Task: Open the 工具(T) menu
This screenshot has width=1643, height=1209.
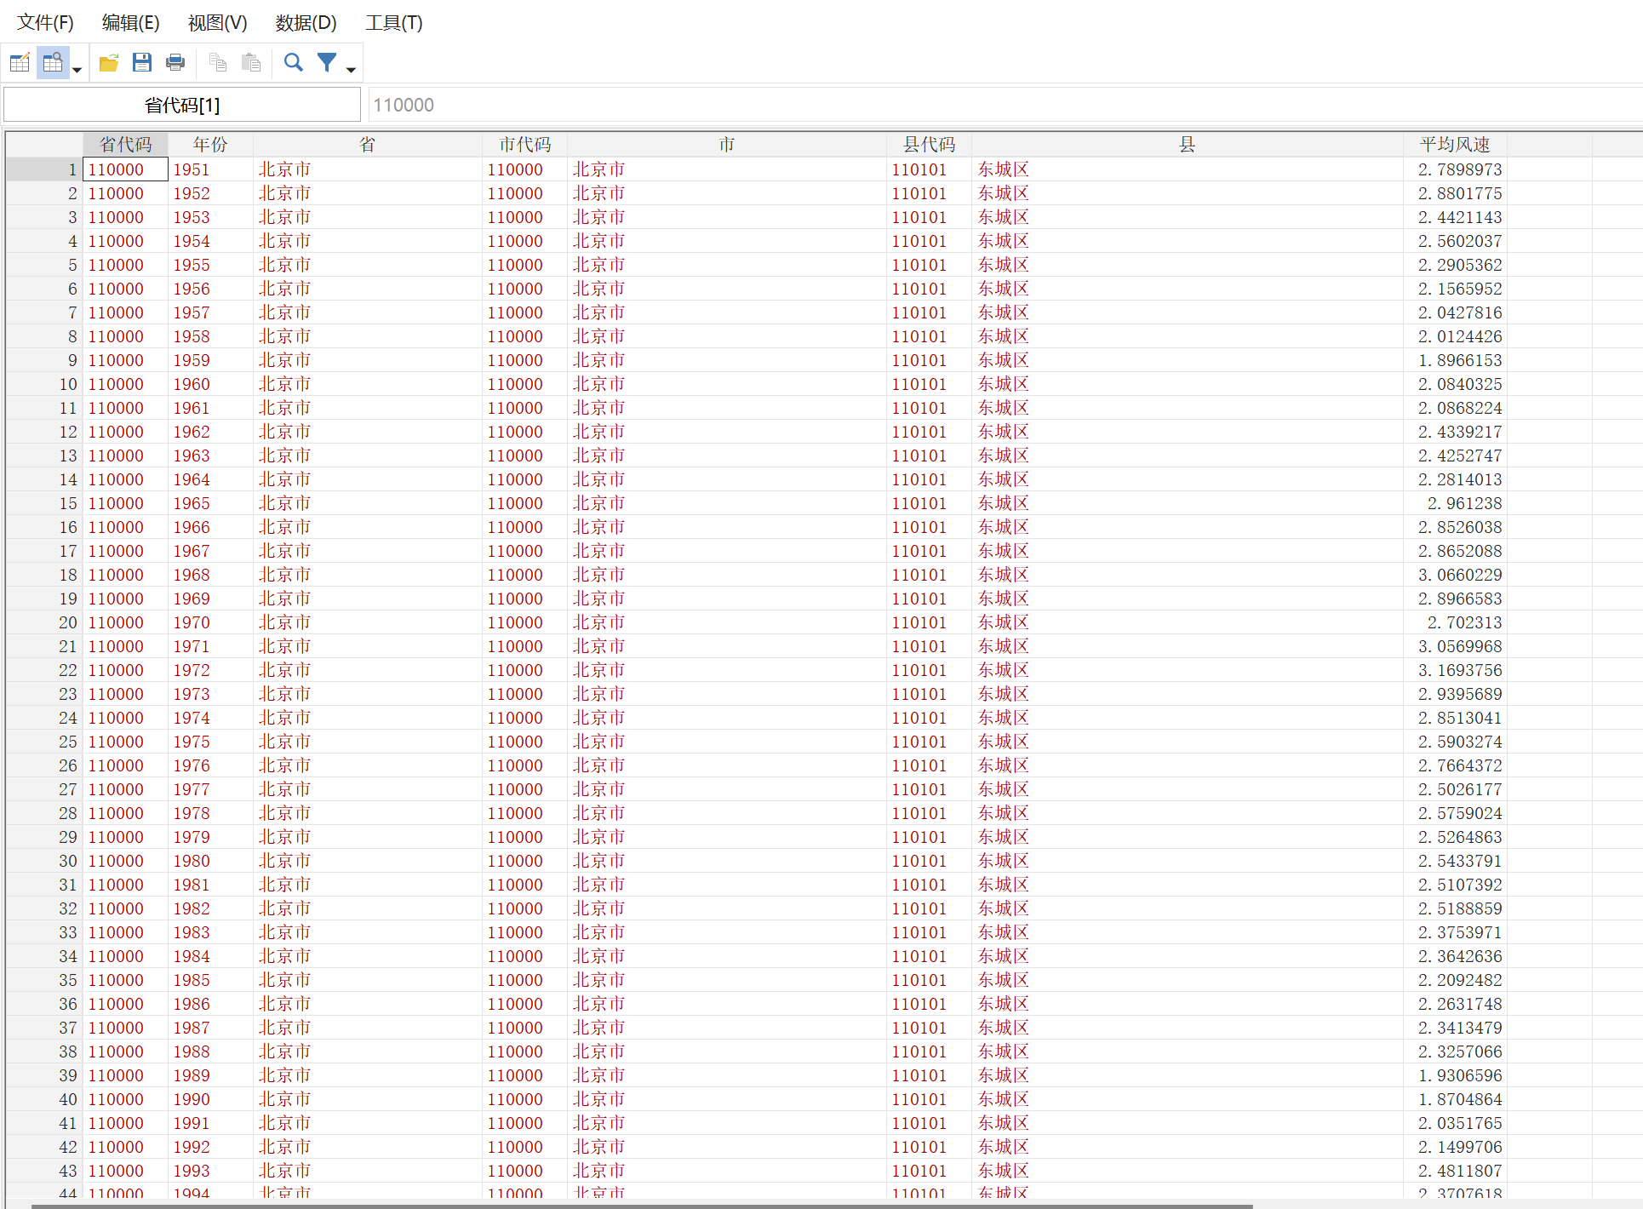Action: pos(393,23)
